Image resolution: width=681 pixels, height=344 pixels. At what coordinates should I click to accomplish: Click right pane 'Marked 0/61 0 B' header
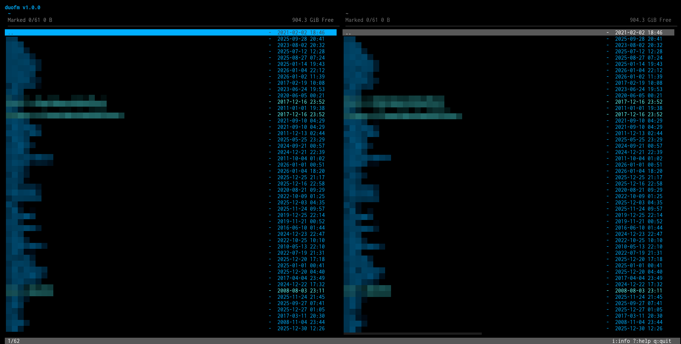[368, 20]
